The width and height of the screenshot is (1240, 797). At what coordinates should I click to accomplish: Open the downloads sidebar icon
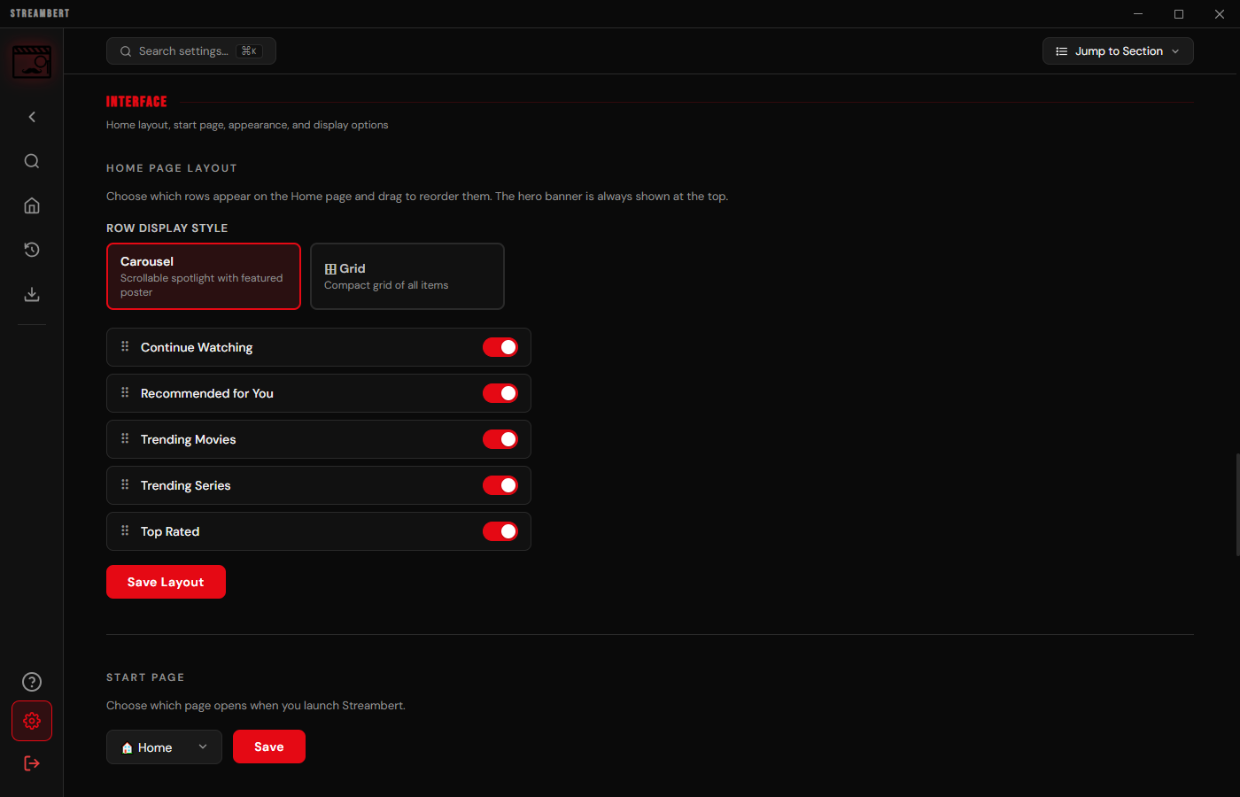[x=32, y=294]
